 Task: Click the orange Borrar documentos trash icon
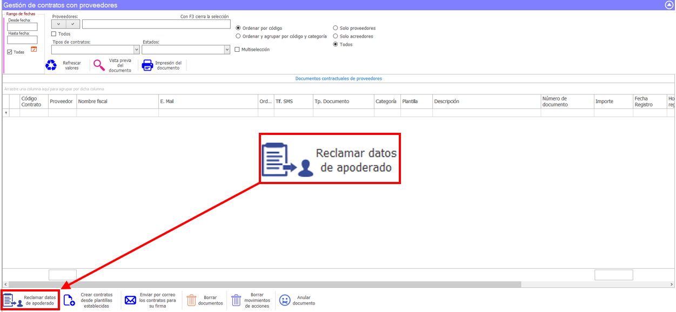[x=191, y=300]
